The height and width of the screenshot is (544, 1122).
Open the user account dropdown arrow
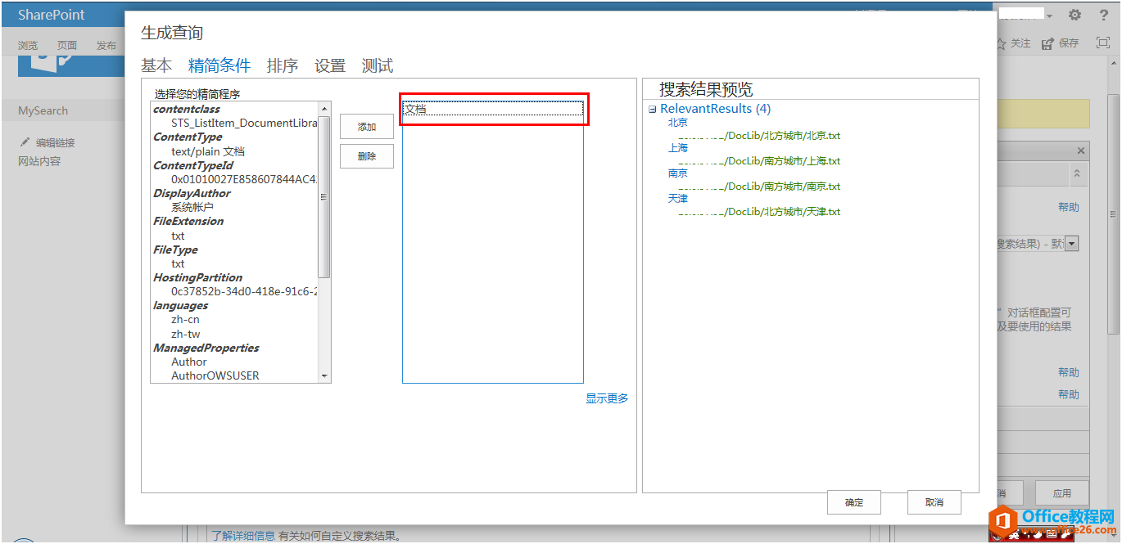tap(1050, 16)
